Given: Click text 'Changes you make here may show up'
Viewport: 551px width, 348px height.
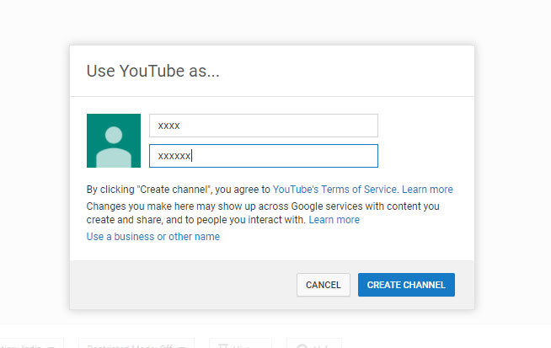Looking at the screenshot, I should click(x=171, y=206).
